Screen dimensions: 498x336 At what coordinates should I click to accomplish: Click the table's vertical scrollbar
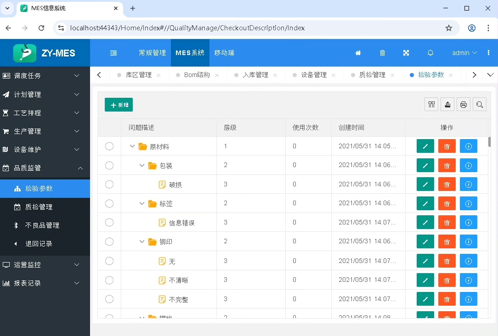point(489,141)
